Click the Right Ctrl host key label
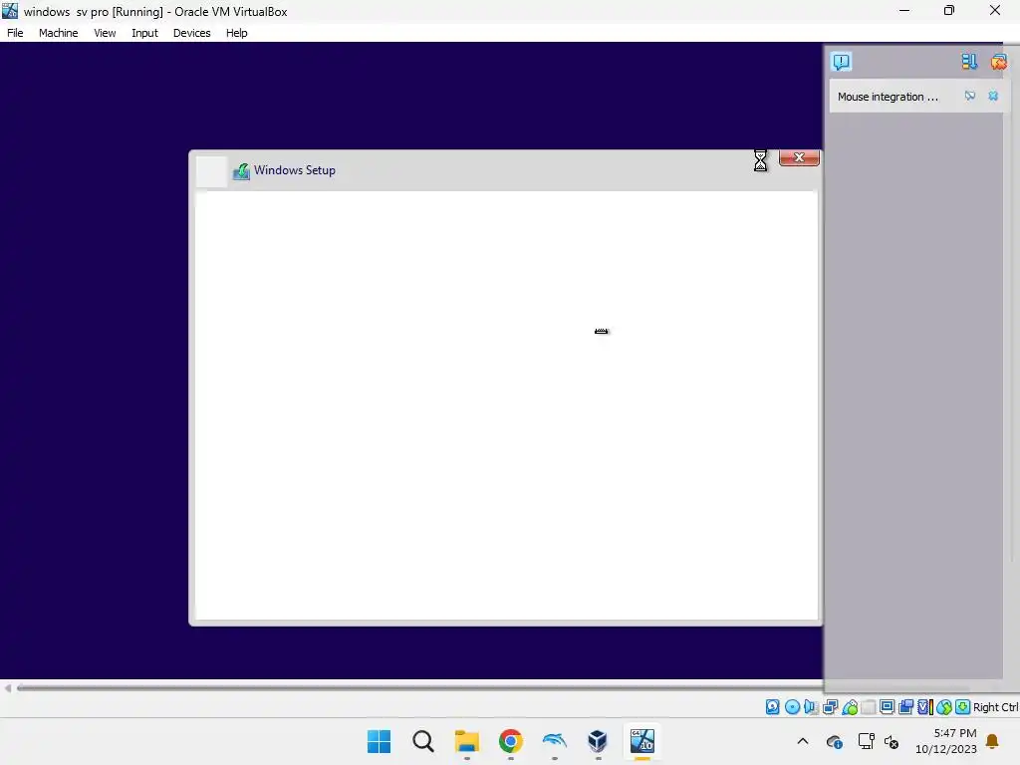 (995, 707)
